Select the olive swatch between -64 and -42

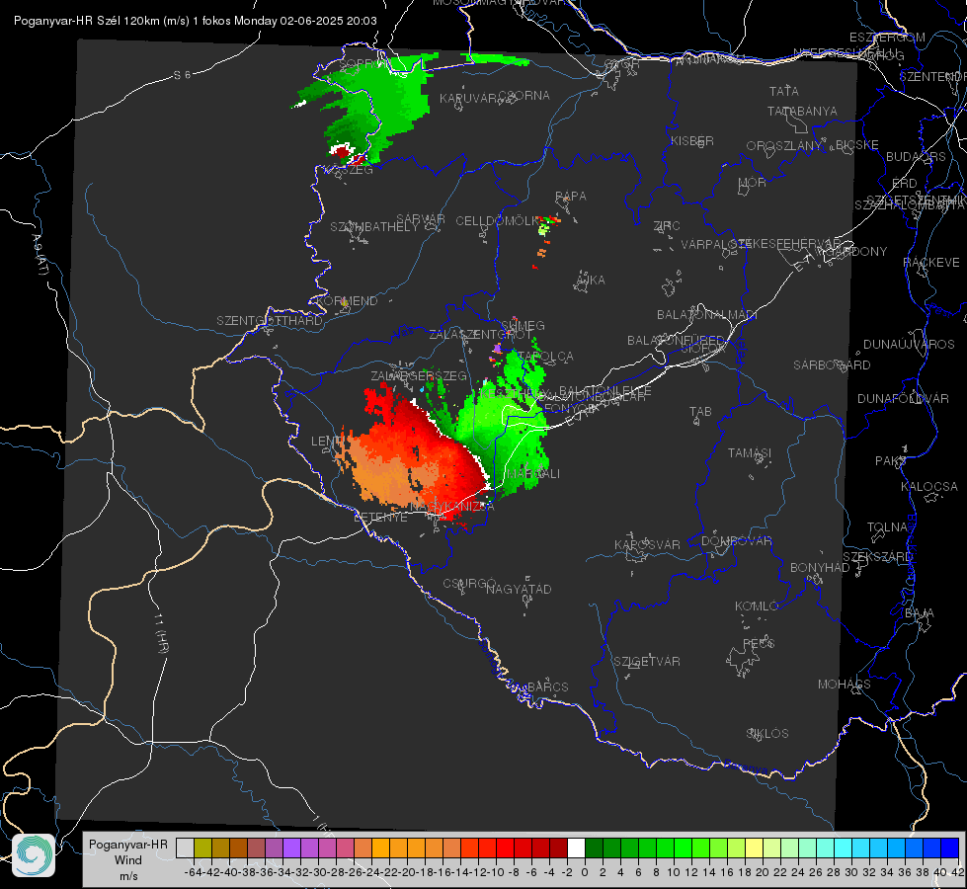click(x=202, y=848)
